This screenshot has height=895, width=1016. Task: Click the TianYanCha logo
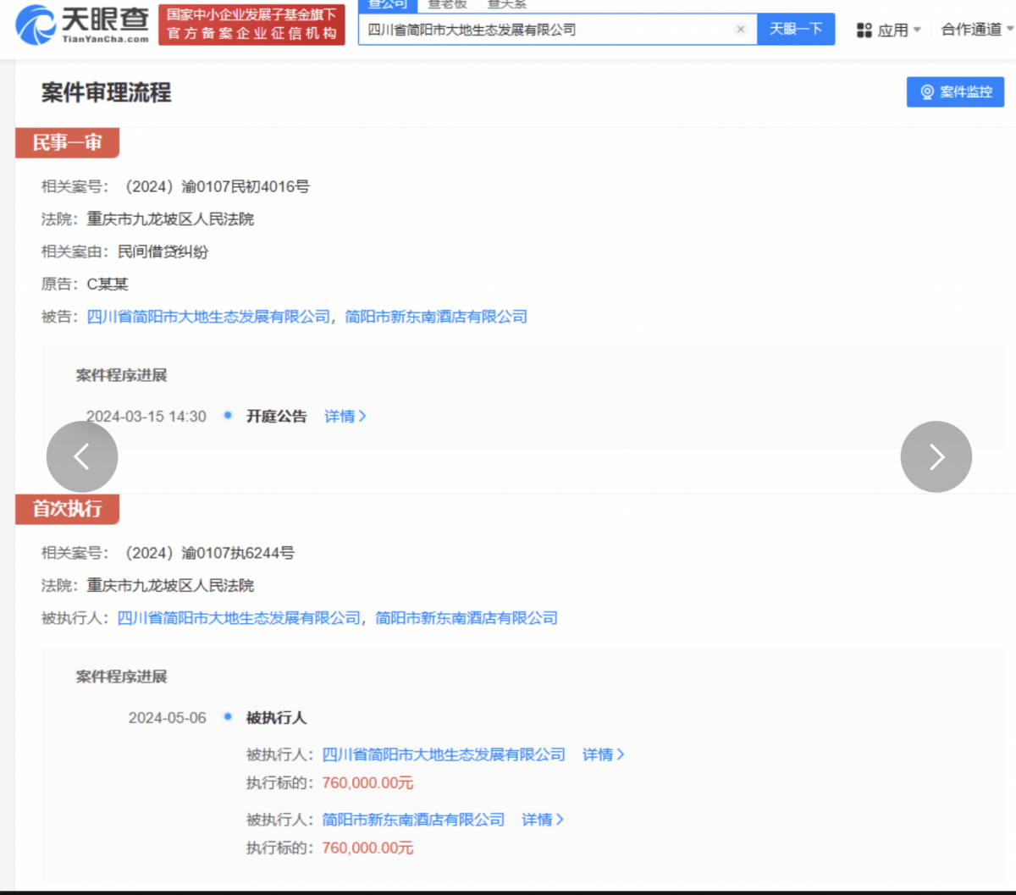(x=82, y=25)
